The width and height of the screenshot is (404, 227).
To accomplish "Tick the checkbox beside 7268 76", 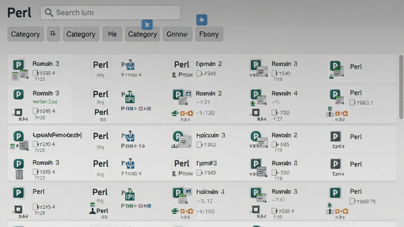I will pyautogui.click(x=352, y=201).
